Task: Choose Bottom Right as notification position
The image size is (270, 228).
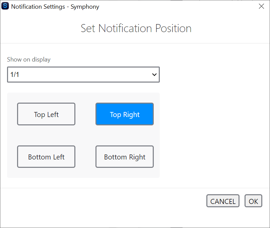Action: coord(124,156)
